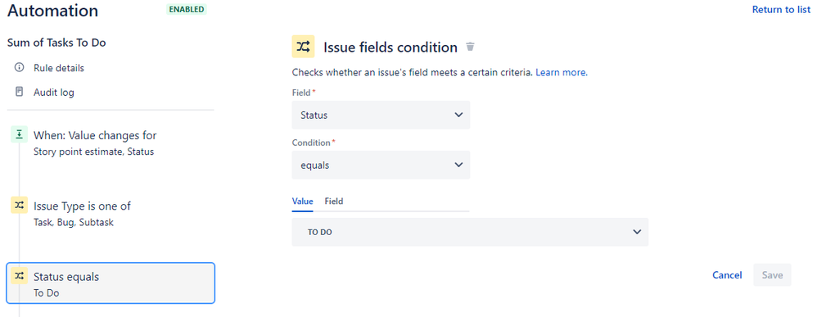Follow the Return to list link
The image size is (817, 317).
pos(781,9)
